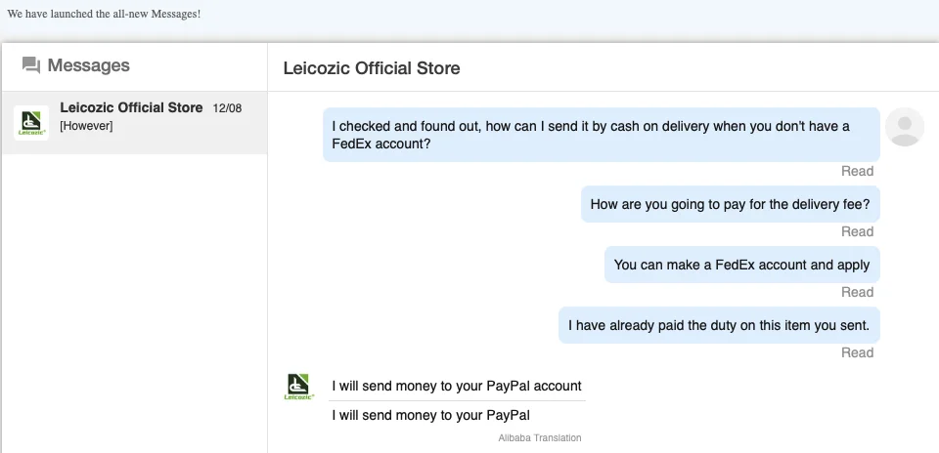
Task: Click 'send money to your PayPal account' message
Action: (x=457, y=386)
